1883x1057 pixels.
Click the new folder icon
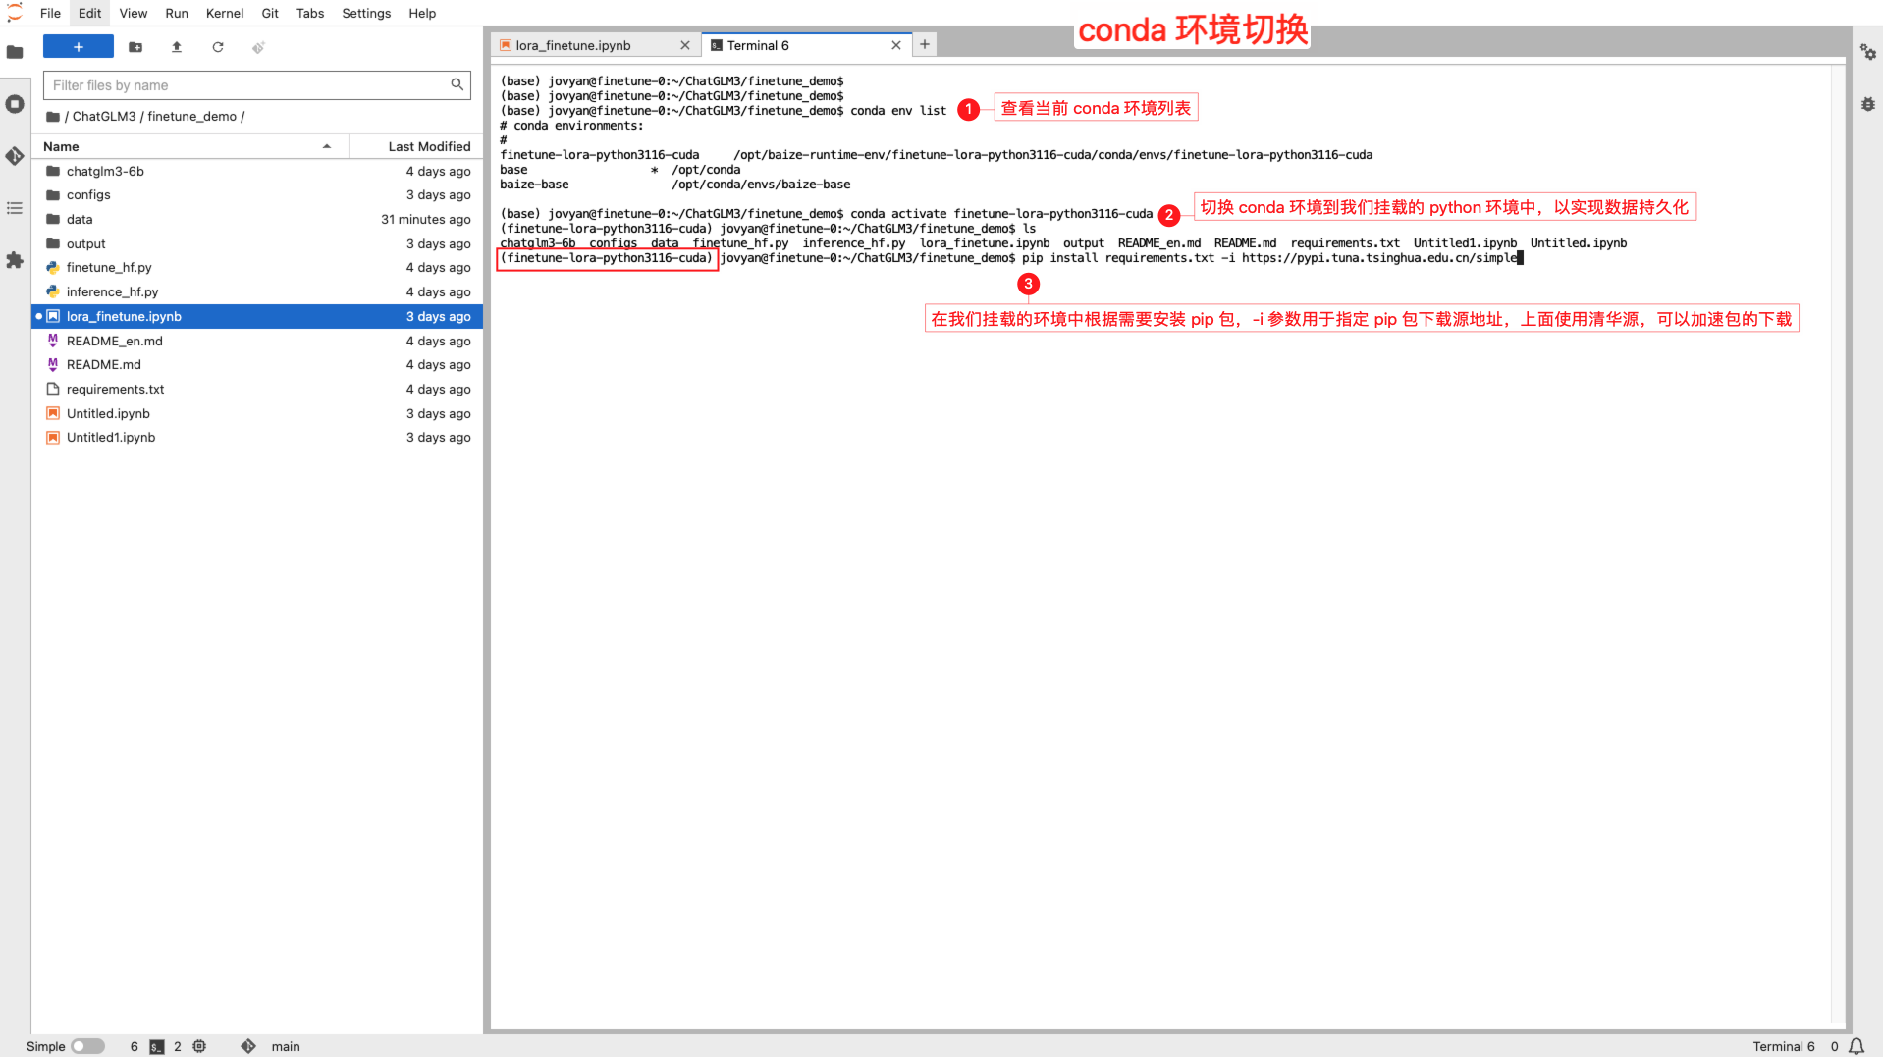tap(135, 47)
